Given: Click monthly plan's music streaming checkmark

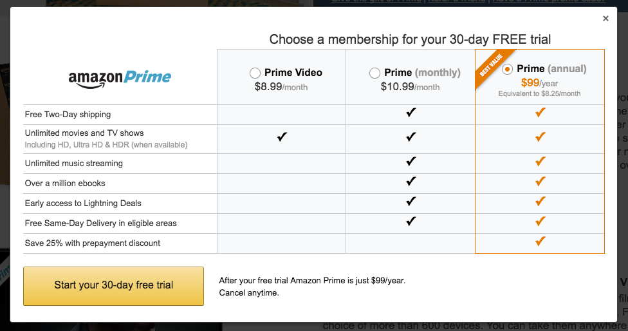Looking at the screenshot, I should tap(411, 162).
